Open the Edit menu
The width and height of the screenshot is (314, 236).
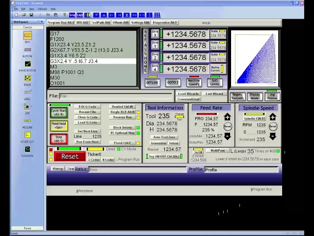pyautogui.click(x=24, y=9)
